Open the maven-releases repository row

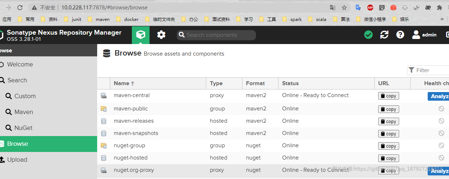click(x=273, y=121)
